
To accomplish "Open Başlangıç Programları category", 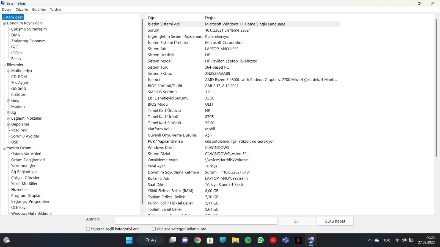I will [30, 202].
